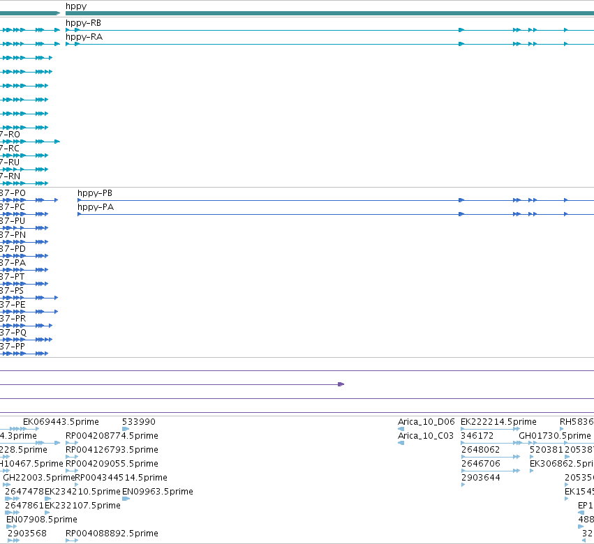Select the hppy-PA protein label
This screenshot has width=594, height=544.
pyautogui.click(x=96, y=207)
